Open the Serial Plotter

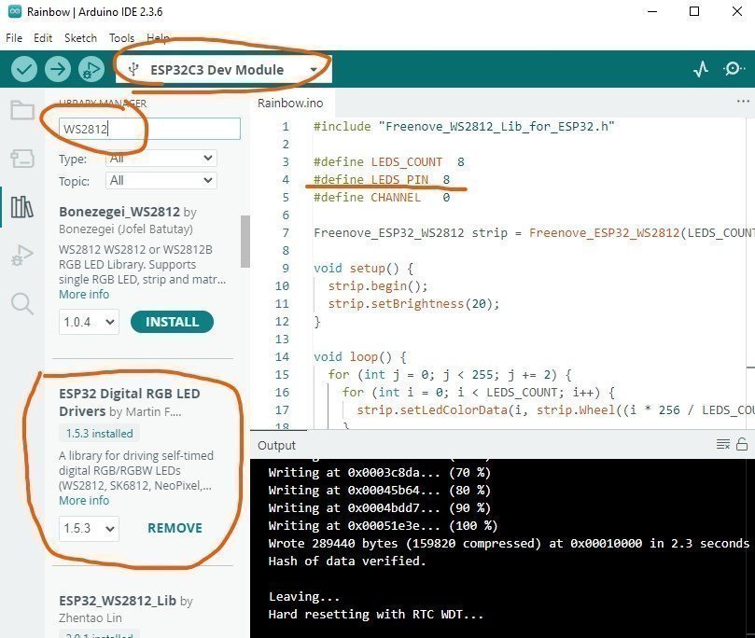700,70
